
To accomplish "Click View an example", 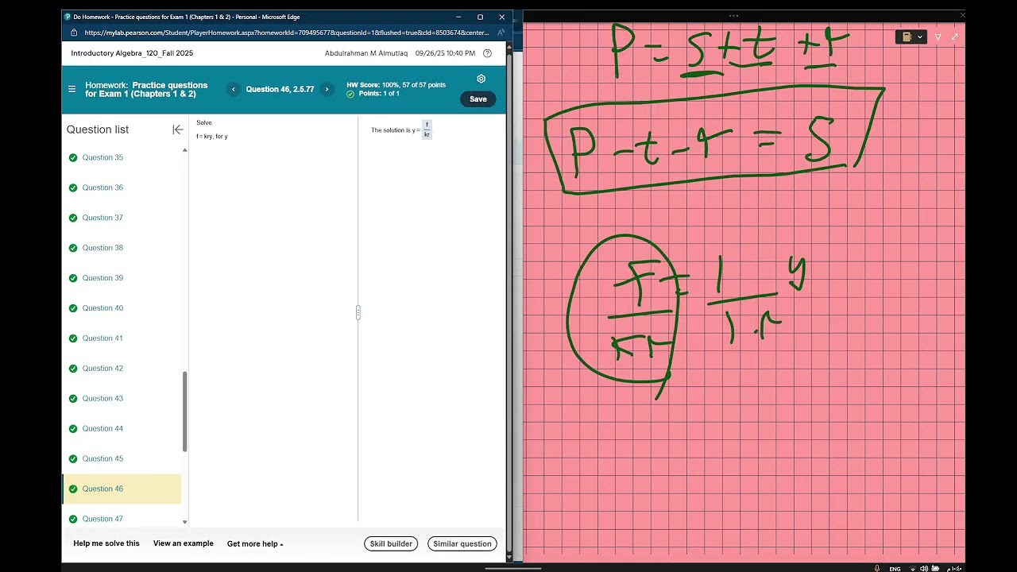I will pyautogui.click(x=184, y=543).
